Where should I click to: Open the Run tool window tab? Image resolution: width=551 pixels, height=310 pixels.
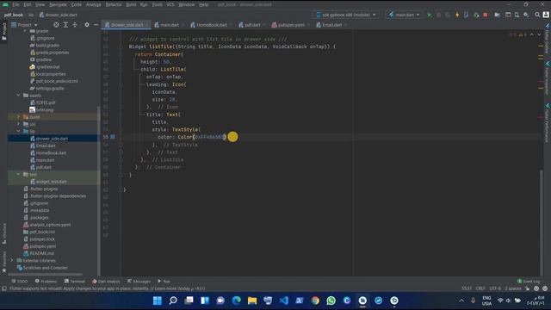point(164,282)
